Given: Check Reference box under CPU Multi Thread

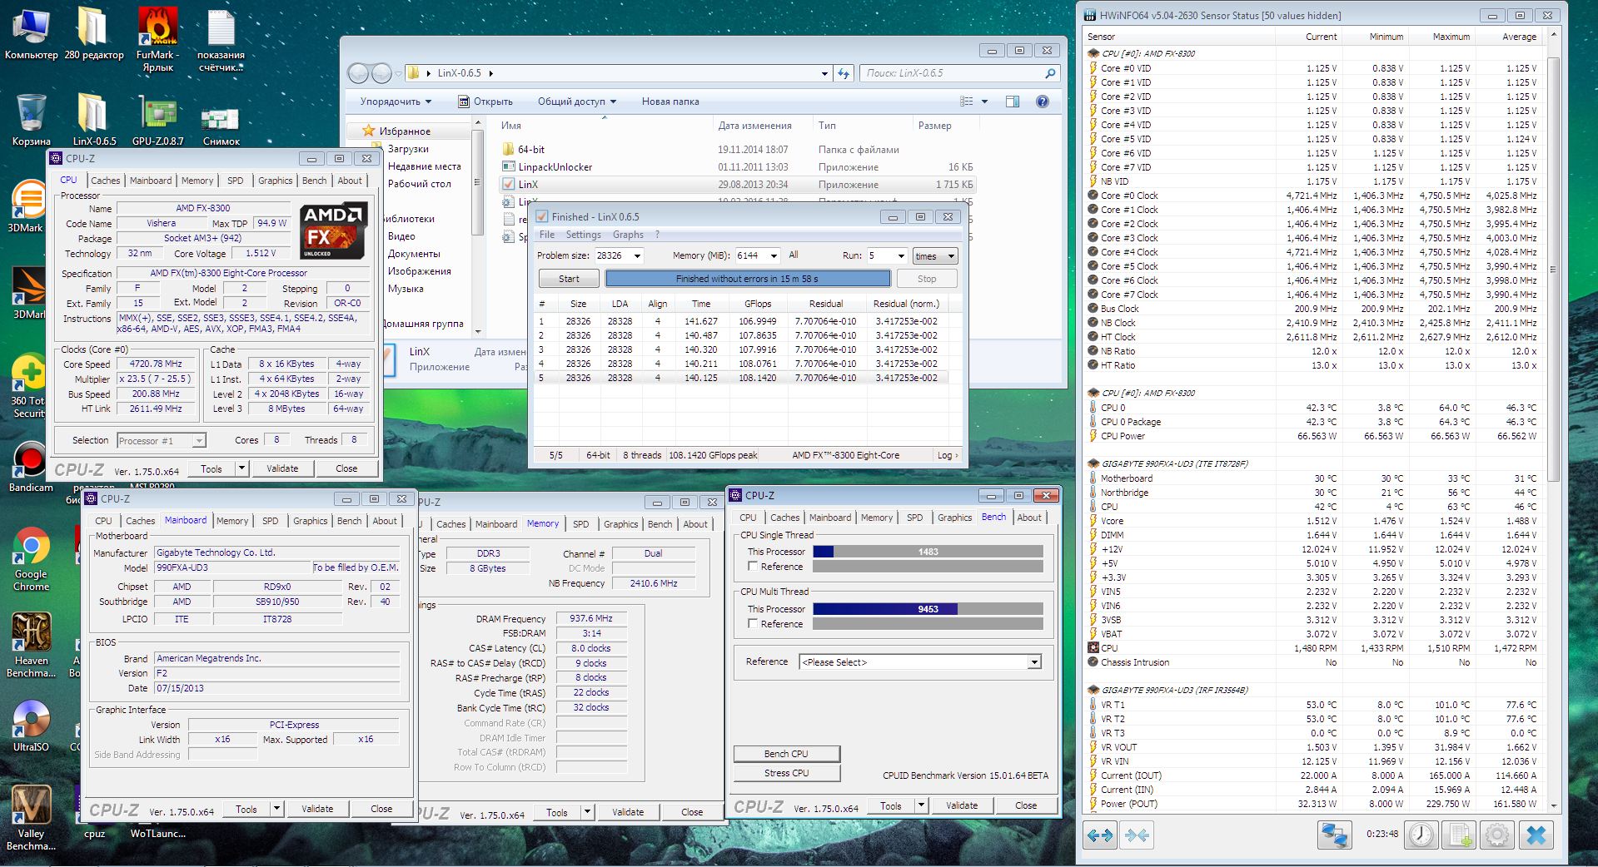Looking at the screenshot, I should point(753,624).
